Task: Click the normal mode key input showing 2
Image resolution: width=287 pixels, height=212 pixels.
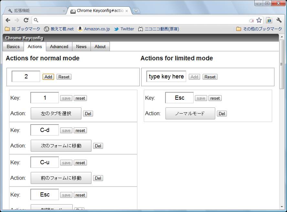Action: [26, 76]
